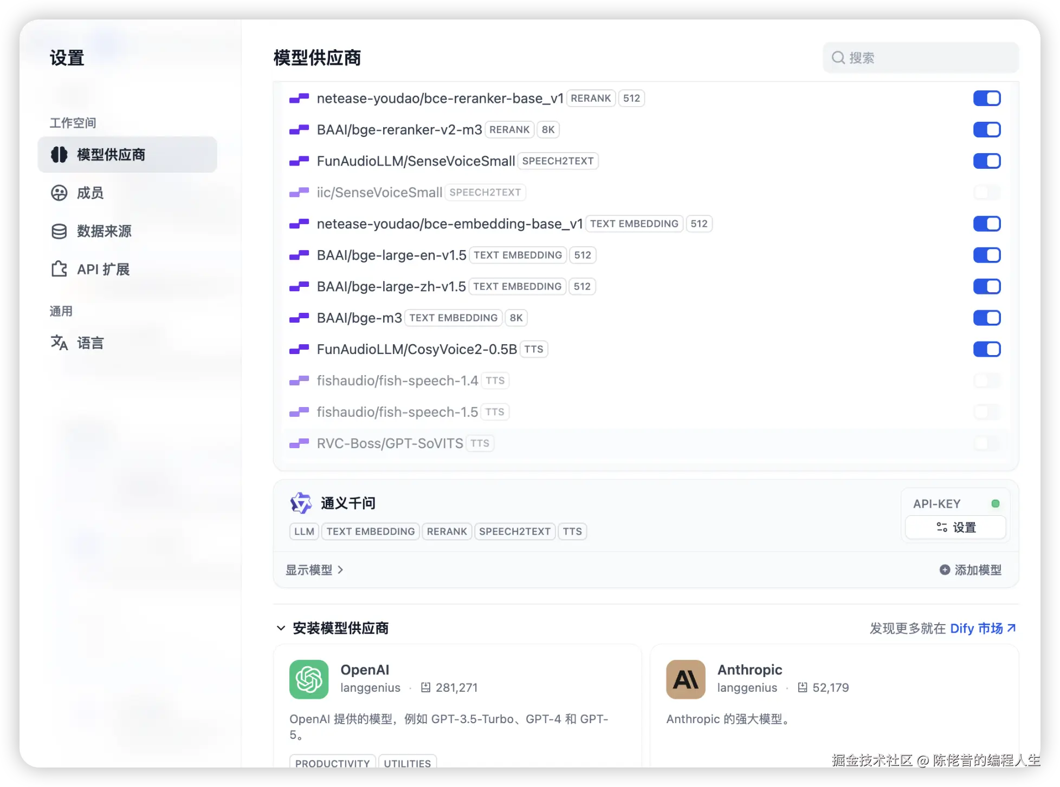
Task: Enable fish-speech-1.4 TTS model
Action: click(x=987, y=381)
